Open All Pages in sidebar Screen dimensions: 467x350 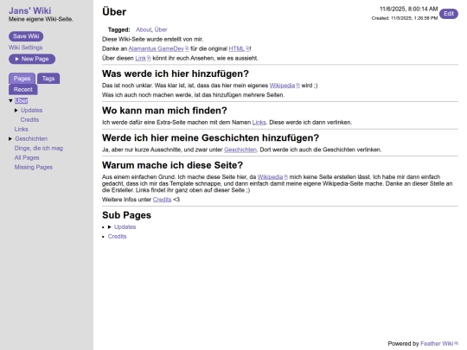pos(27,158)
